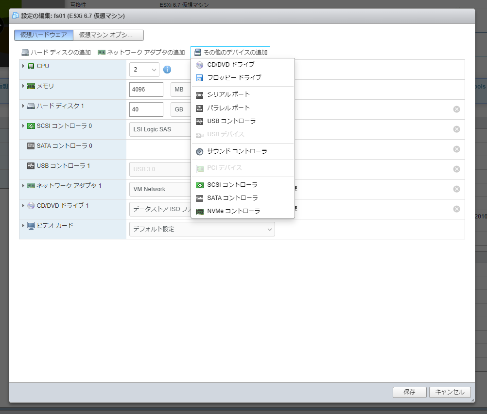Viewport: 487px width, 414px height.
Task: Open the hard disk GB unit dropdown
Action: (181, 109)
